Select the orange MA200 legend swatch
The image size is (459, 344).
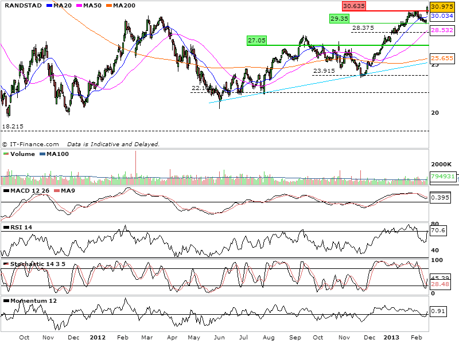click(x=109, y=6)
